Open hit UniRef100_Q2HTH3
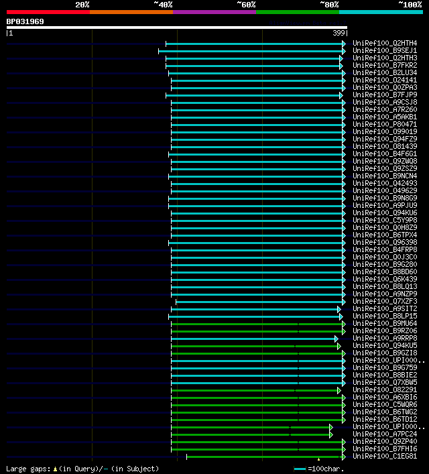Viewport: 429px width, 474px height. [x=385, y=58]
